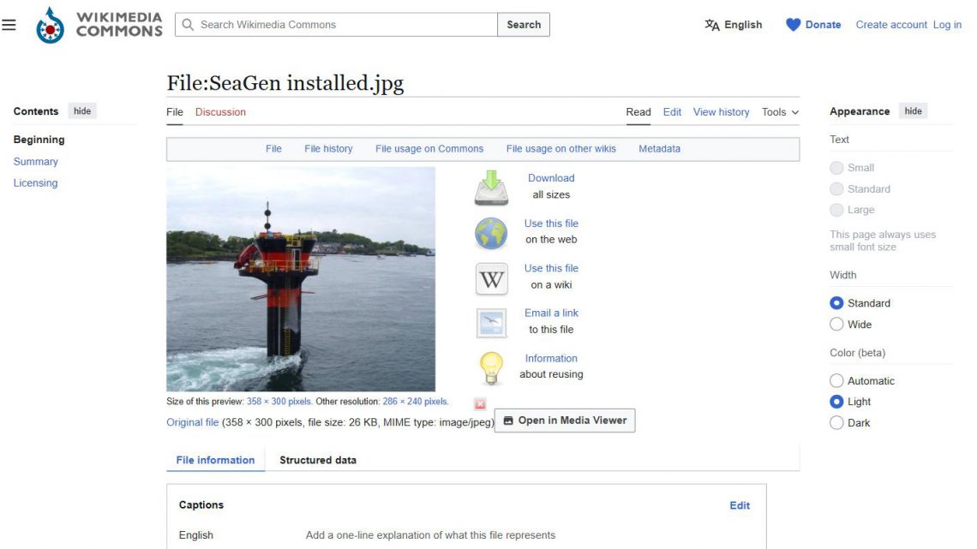Select Light color mode

pos(836,402)
